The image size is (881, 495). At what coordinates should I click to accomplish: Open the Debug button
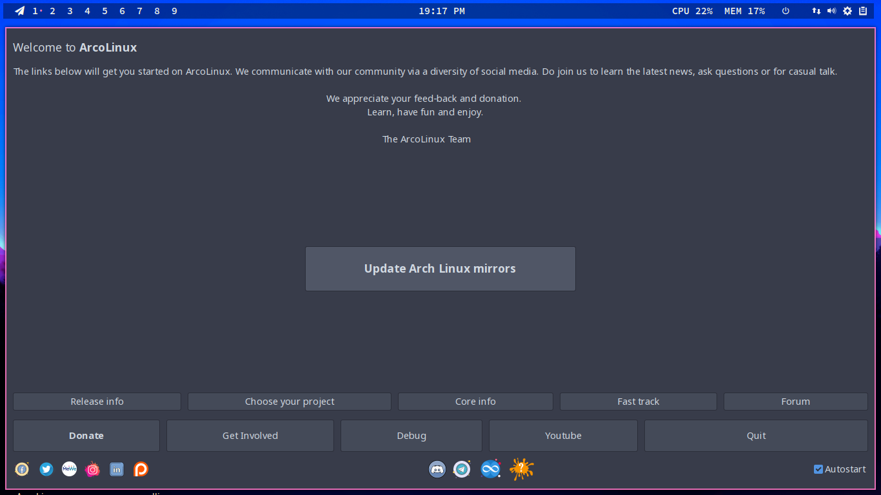coord(411,436)
